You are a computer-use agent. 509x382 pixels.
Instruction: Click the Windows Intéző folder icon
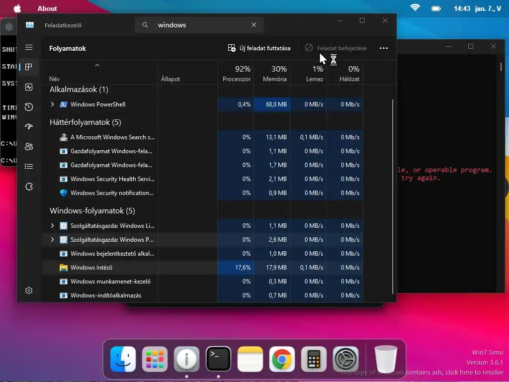(64, 268)
